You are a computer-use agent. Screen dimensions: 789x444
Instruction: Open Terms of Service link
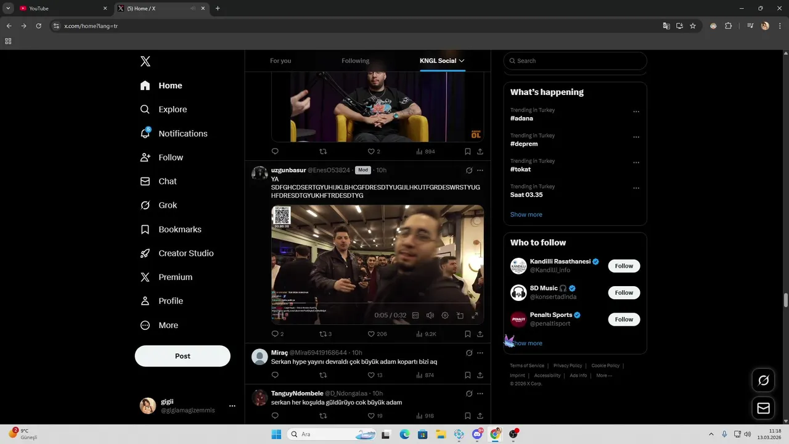pyautogui.click(x=527, y=366)
